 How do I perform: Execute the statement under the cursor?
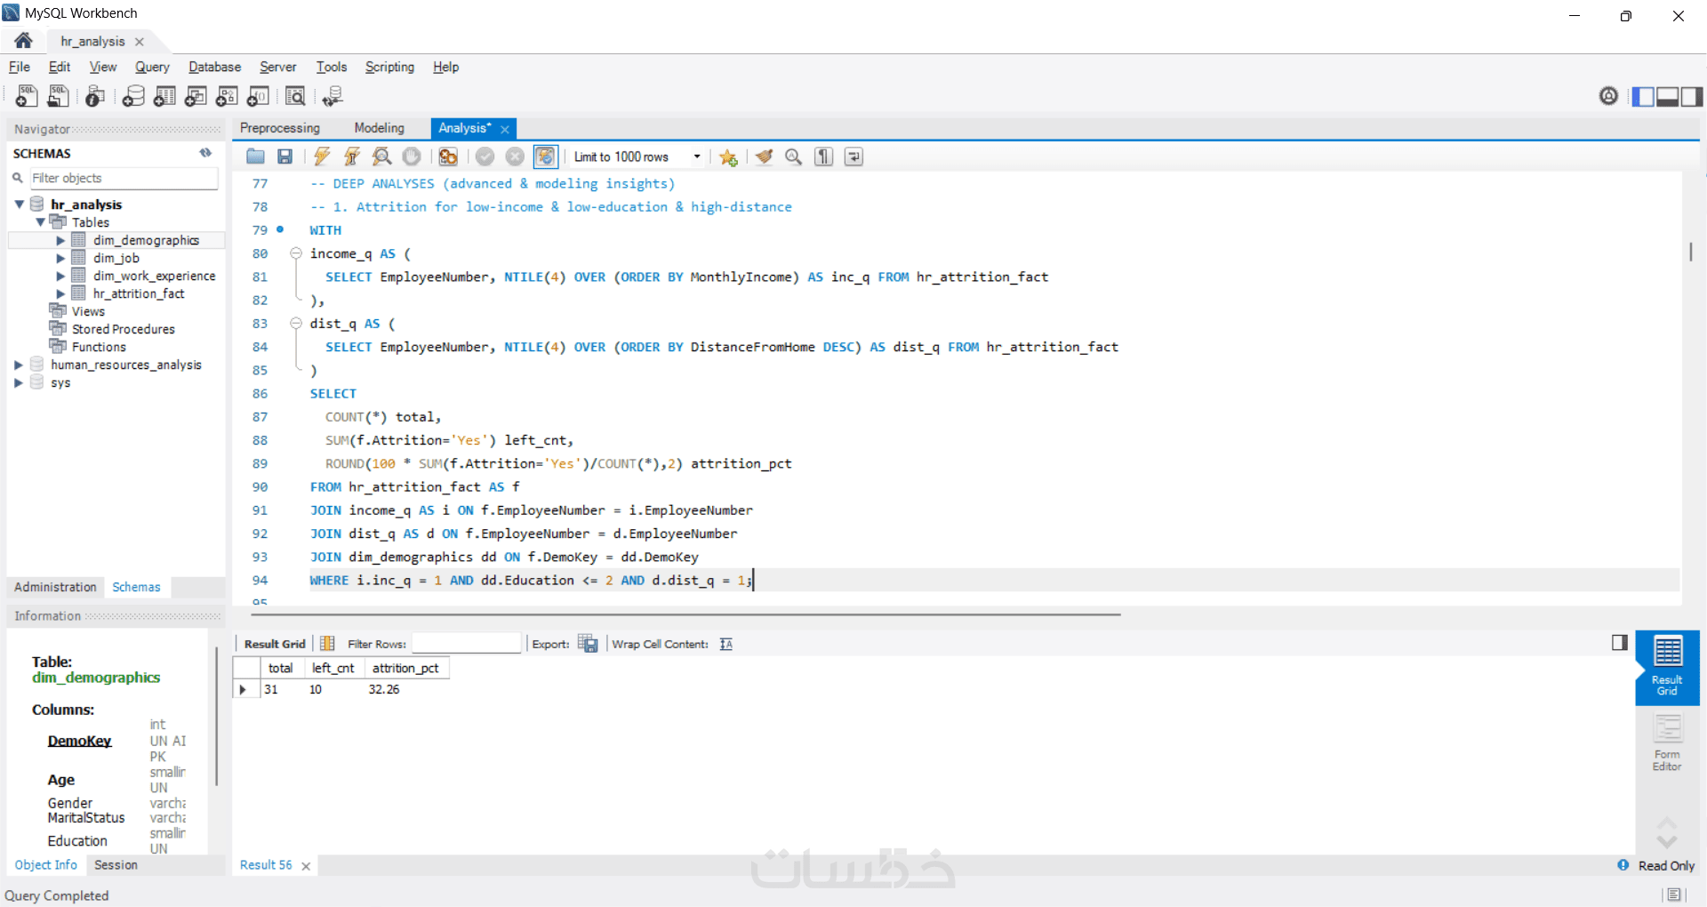click(x=352, y=157)
